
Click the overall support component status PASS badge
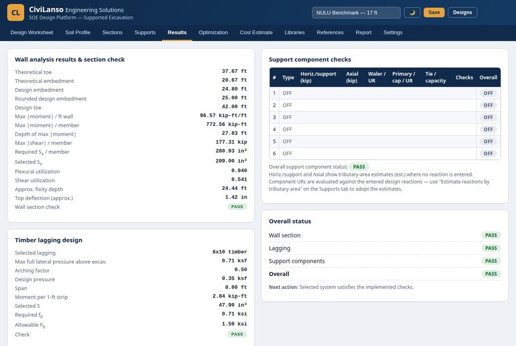359,167
